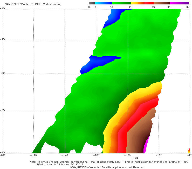
Task: Click the small colored swath fragment at bottom-right corner
Action: click(x=189, y=151)
